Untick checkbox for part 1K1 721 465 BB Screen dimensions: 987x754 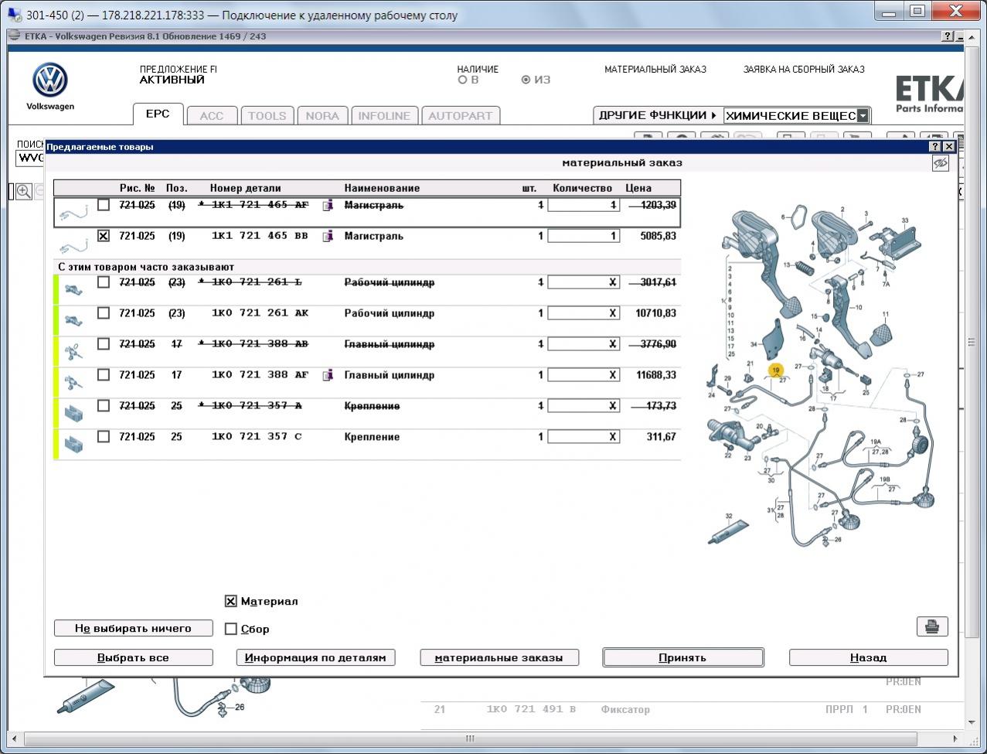[x=104, y=236]
